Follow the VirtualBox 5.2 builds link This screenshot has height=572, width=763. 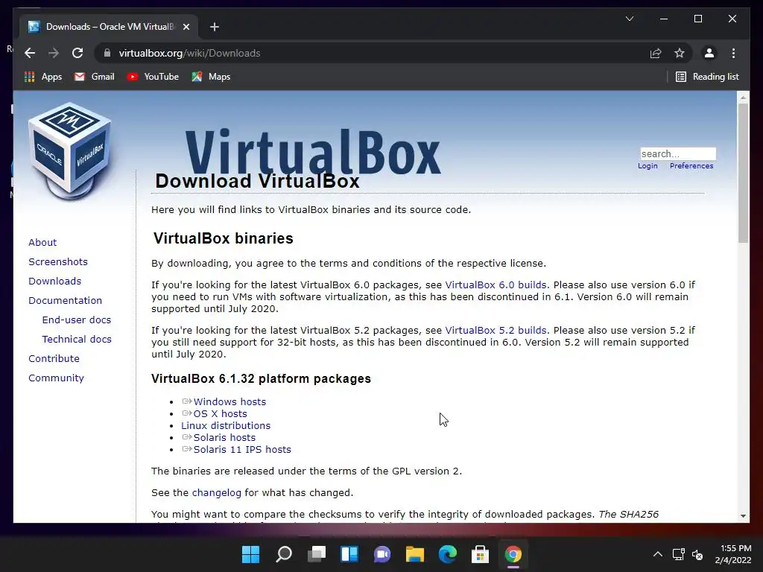[496, 330]
